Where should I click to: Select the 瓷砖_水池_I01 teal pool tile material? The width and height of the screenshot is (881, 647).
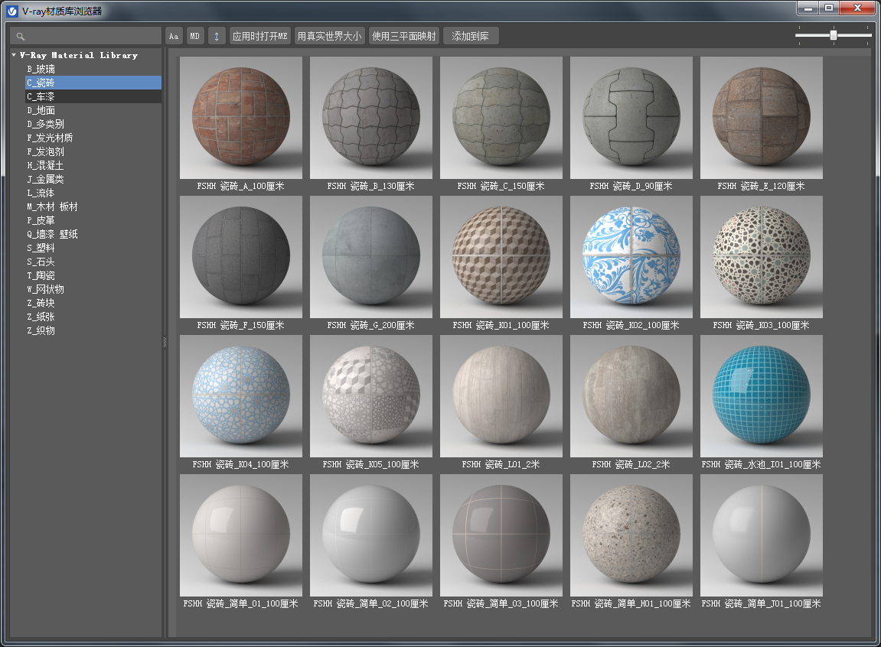coord(762,396)
